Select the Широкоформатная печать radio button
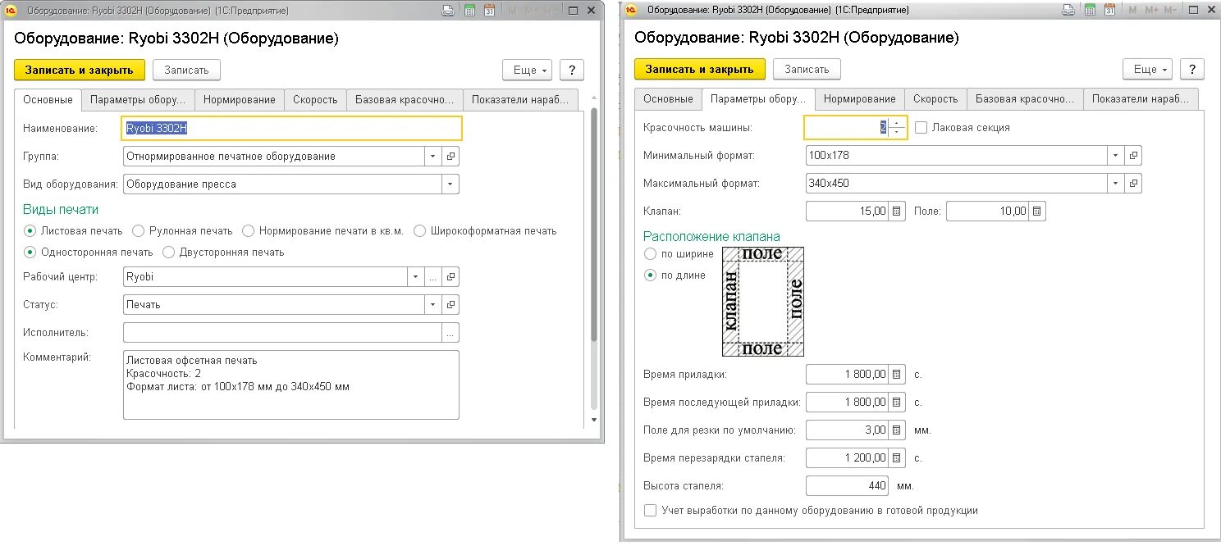This screenshot has height=546, width=1221. (420, 231)
